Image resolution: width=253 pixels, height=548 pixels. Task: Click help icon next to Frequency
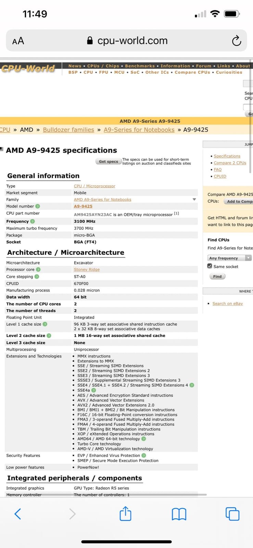click(33, 221)
